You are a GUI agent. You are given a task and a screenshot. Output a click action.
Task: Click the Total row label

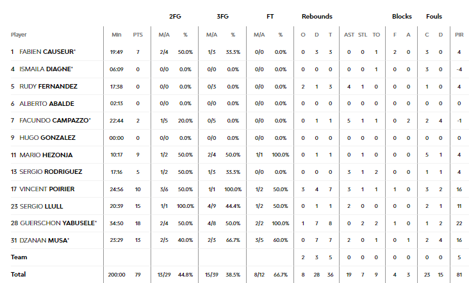pyautogui.click(x=18, y=274)
